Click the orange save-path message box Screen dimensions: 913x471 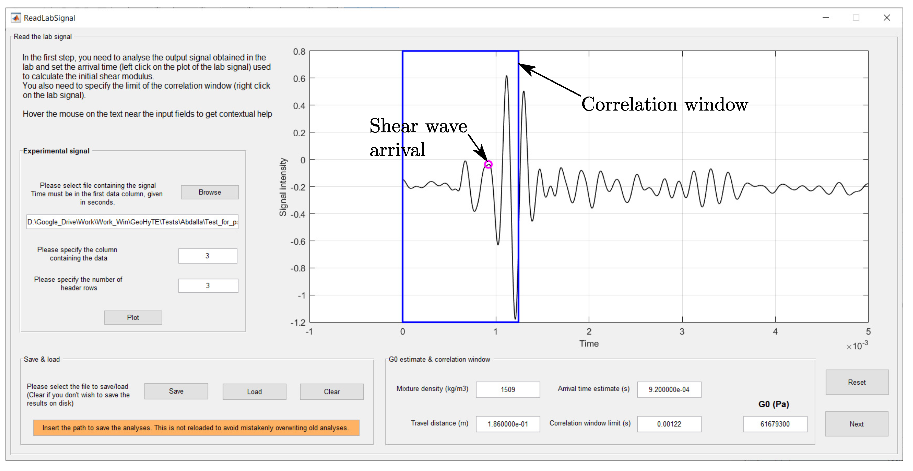pos(196,427)
